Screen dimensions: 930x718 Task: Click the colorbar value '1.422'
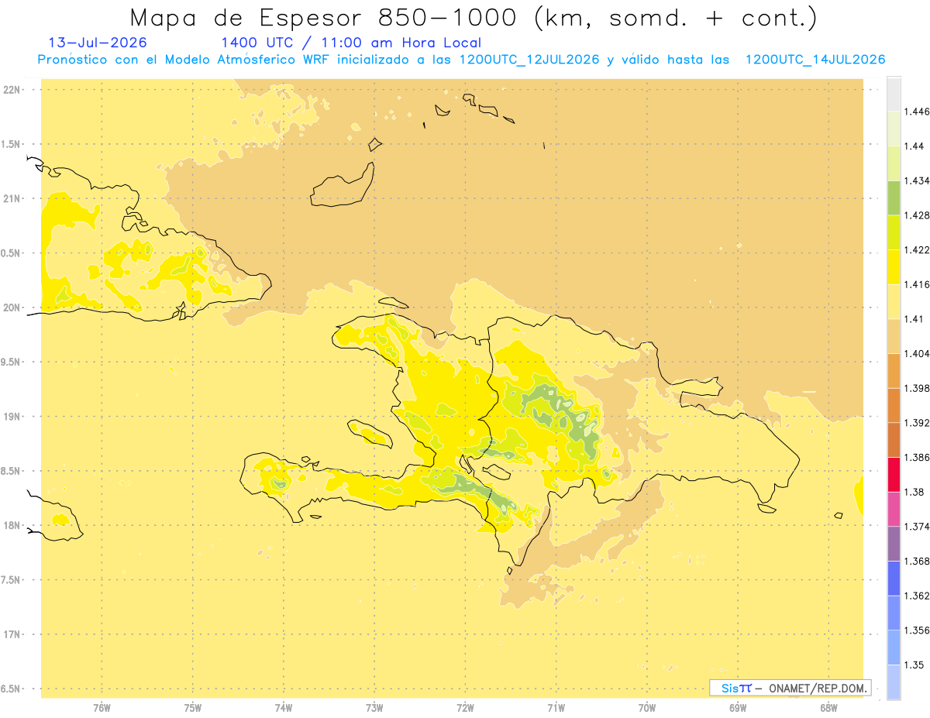pos(917,249)
